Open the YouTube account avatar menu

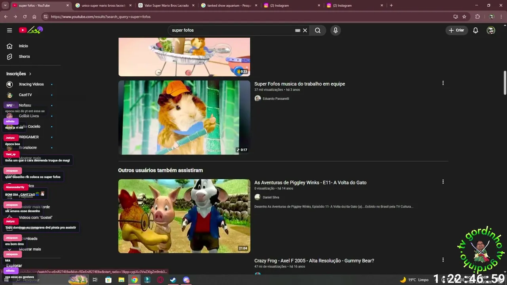coord(491,30)
